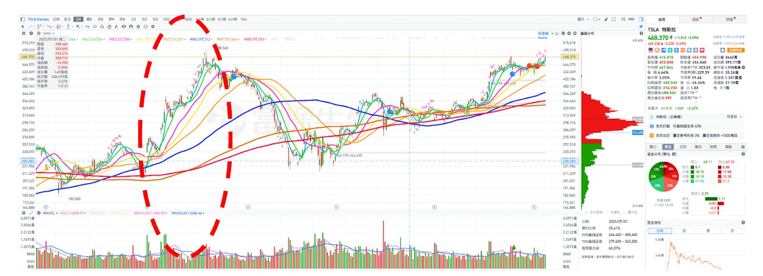This screenshot has height=276, width=763.
Task: Toggle left sidebar panel icon
Action: 22,20
